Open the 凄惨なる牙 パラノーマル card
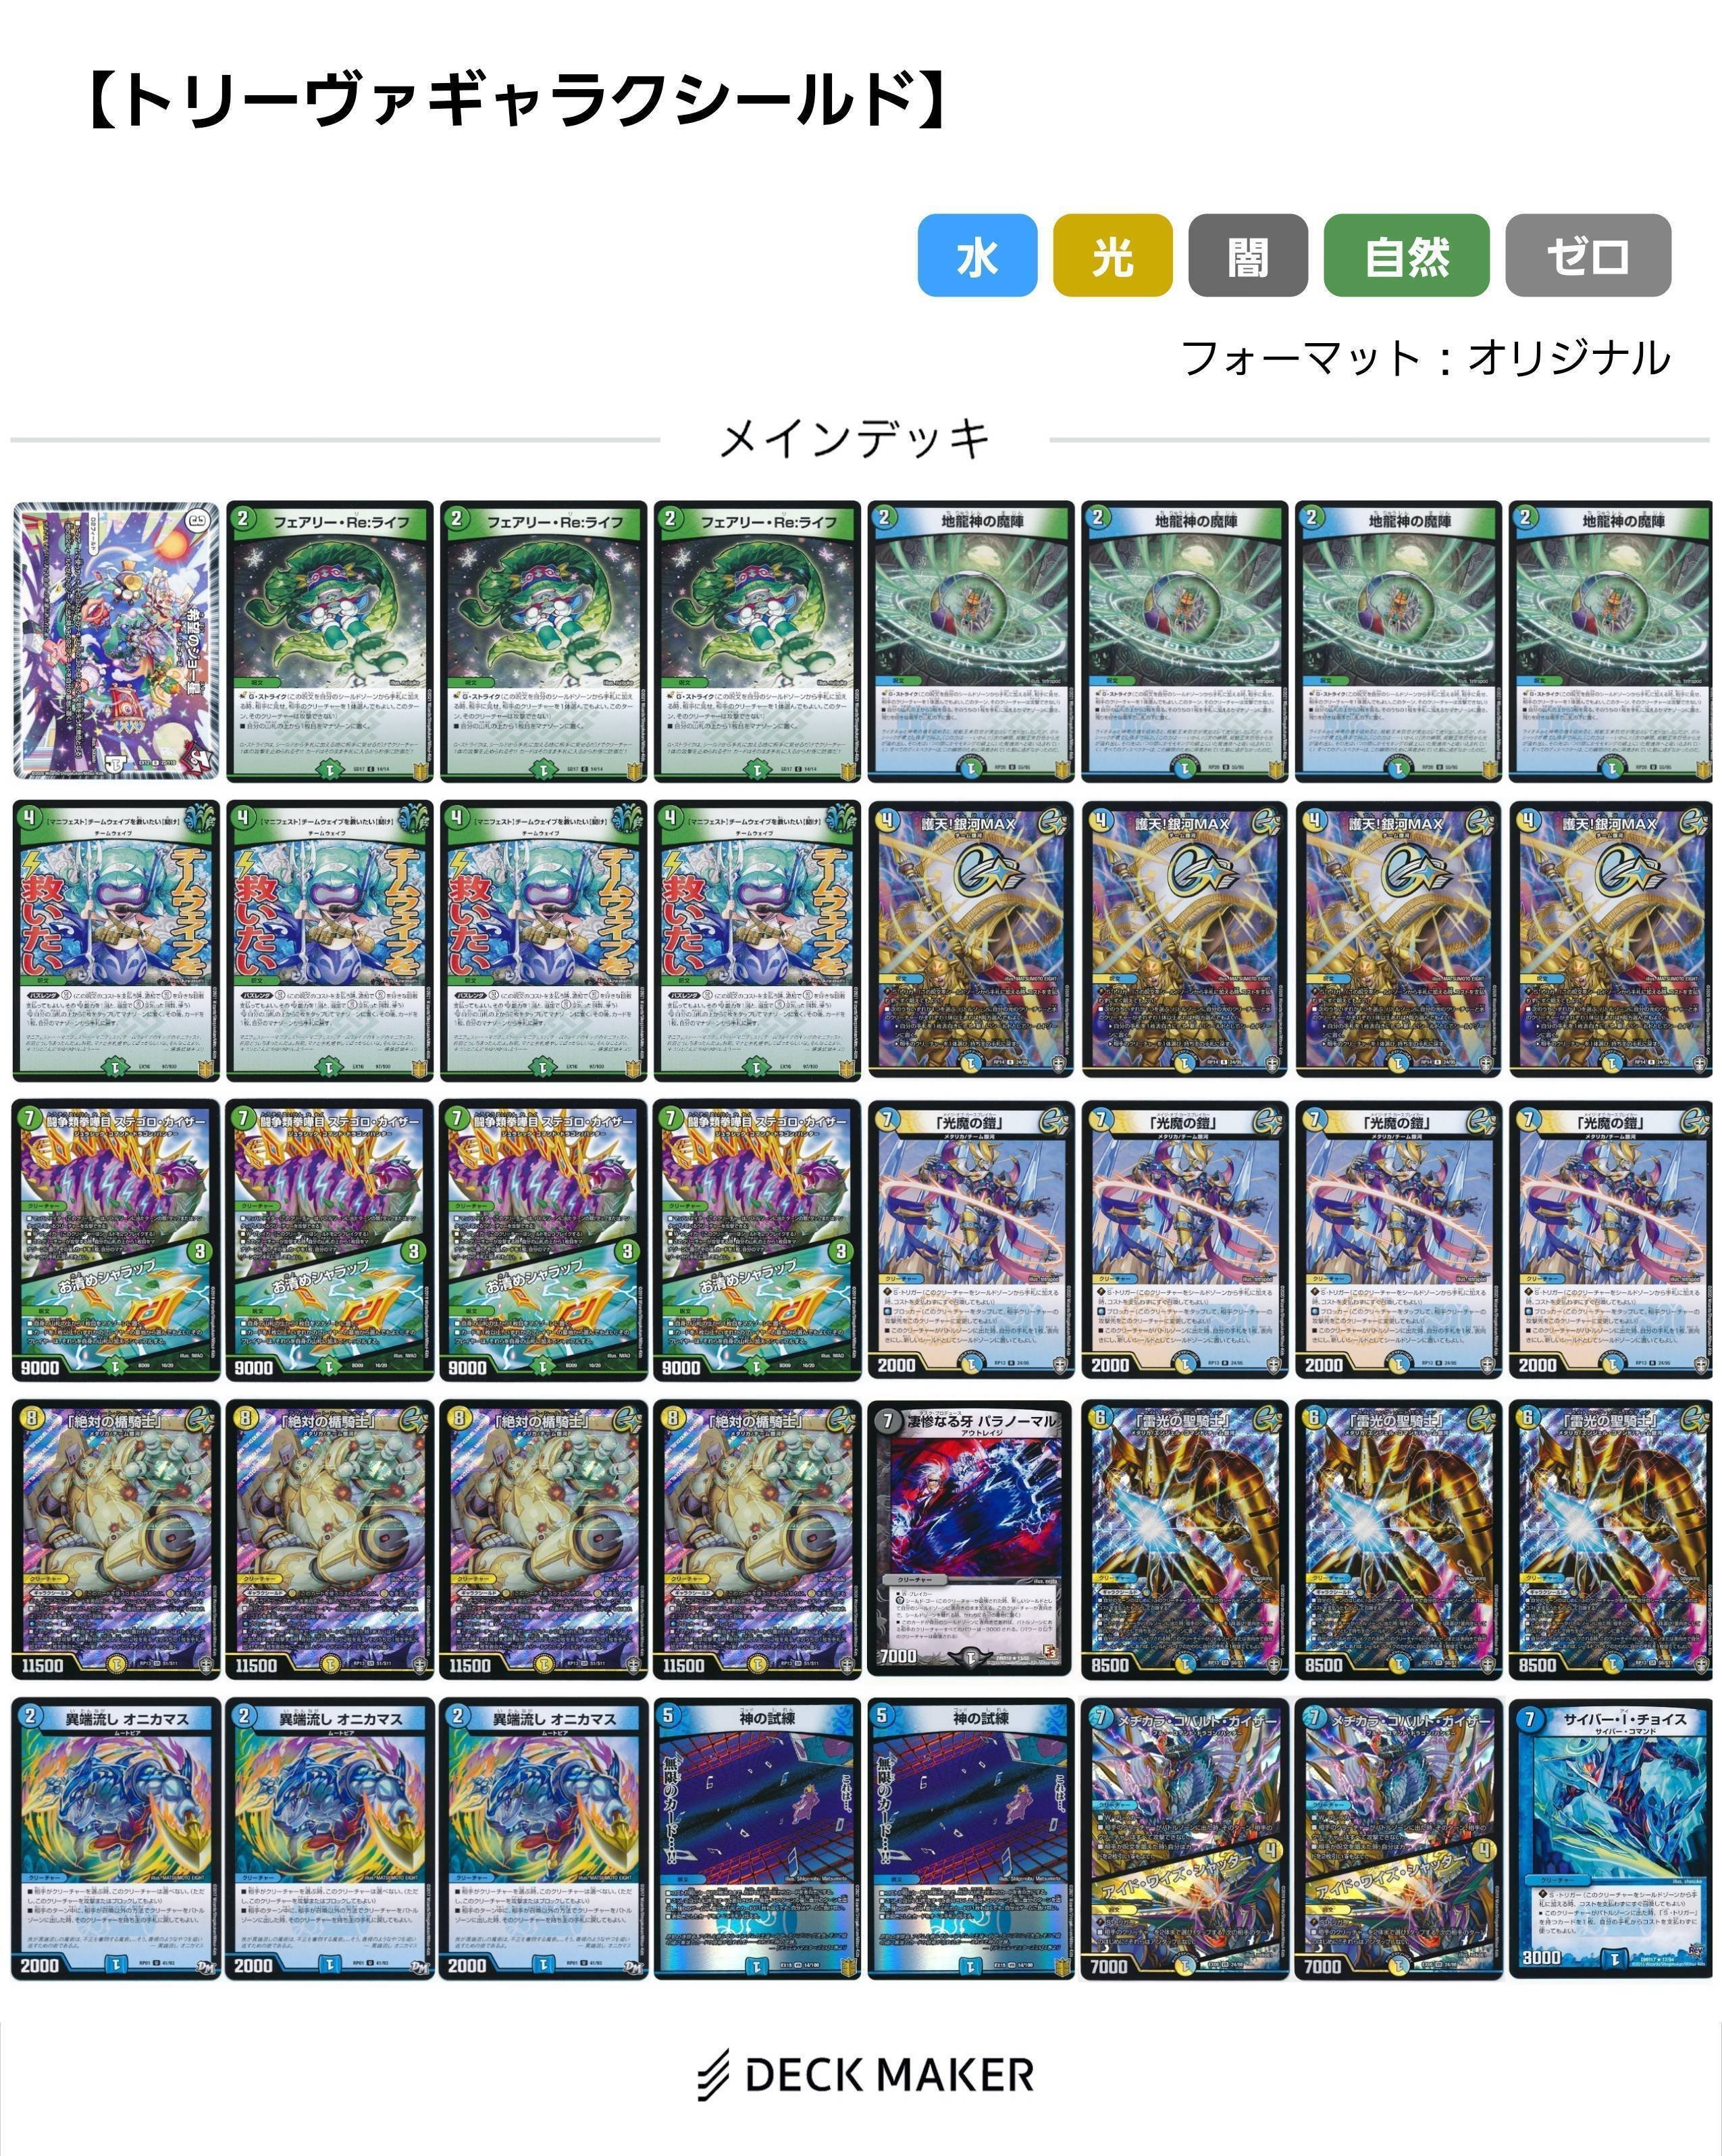Viewport: 1722px width, 2156px height. pyautogui.click(x=971, y=1539)
